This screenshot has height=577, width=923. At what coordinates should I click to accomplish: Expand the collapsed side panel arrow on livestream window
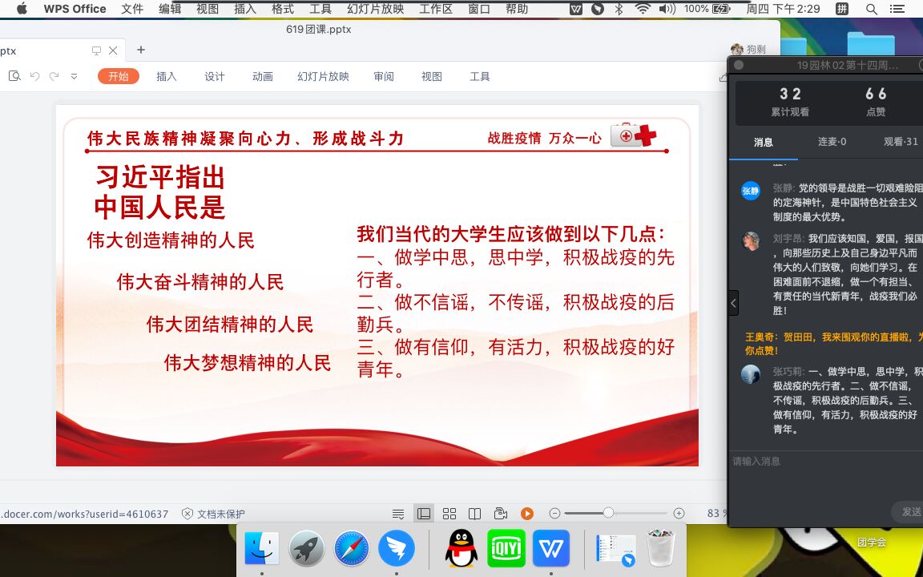(x=733, y=302)
